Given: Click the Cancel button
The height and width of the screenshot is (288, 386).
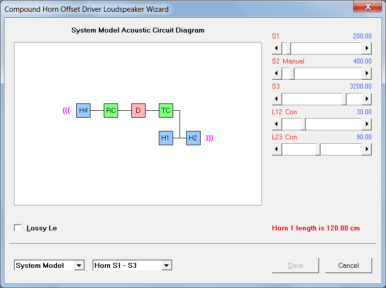Looking at the screenshot, I should (x=348, y=265).
